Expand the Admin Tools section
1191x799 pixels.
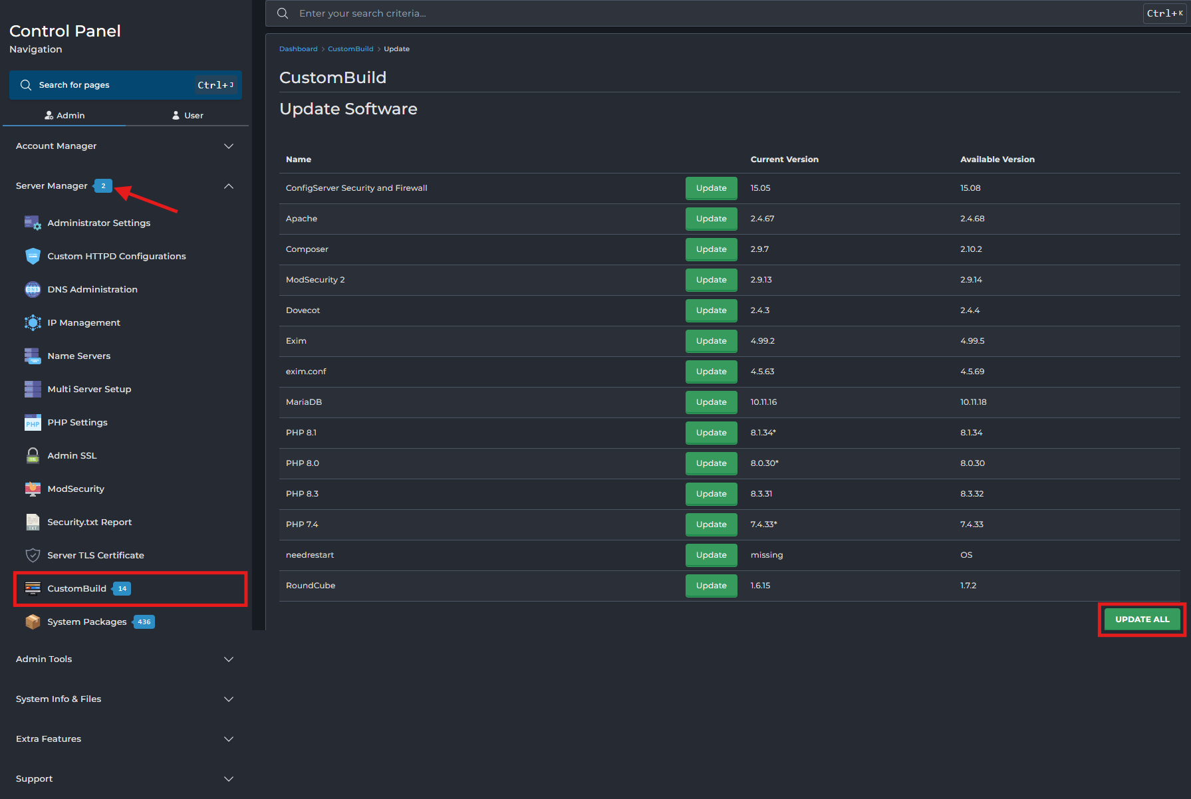tap(124, 659)
